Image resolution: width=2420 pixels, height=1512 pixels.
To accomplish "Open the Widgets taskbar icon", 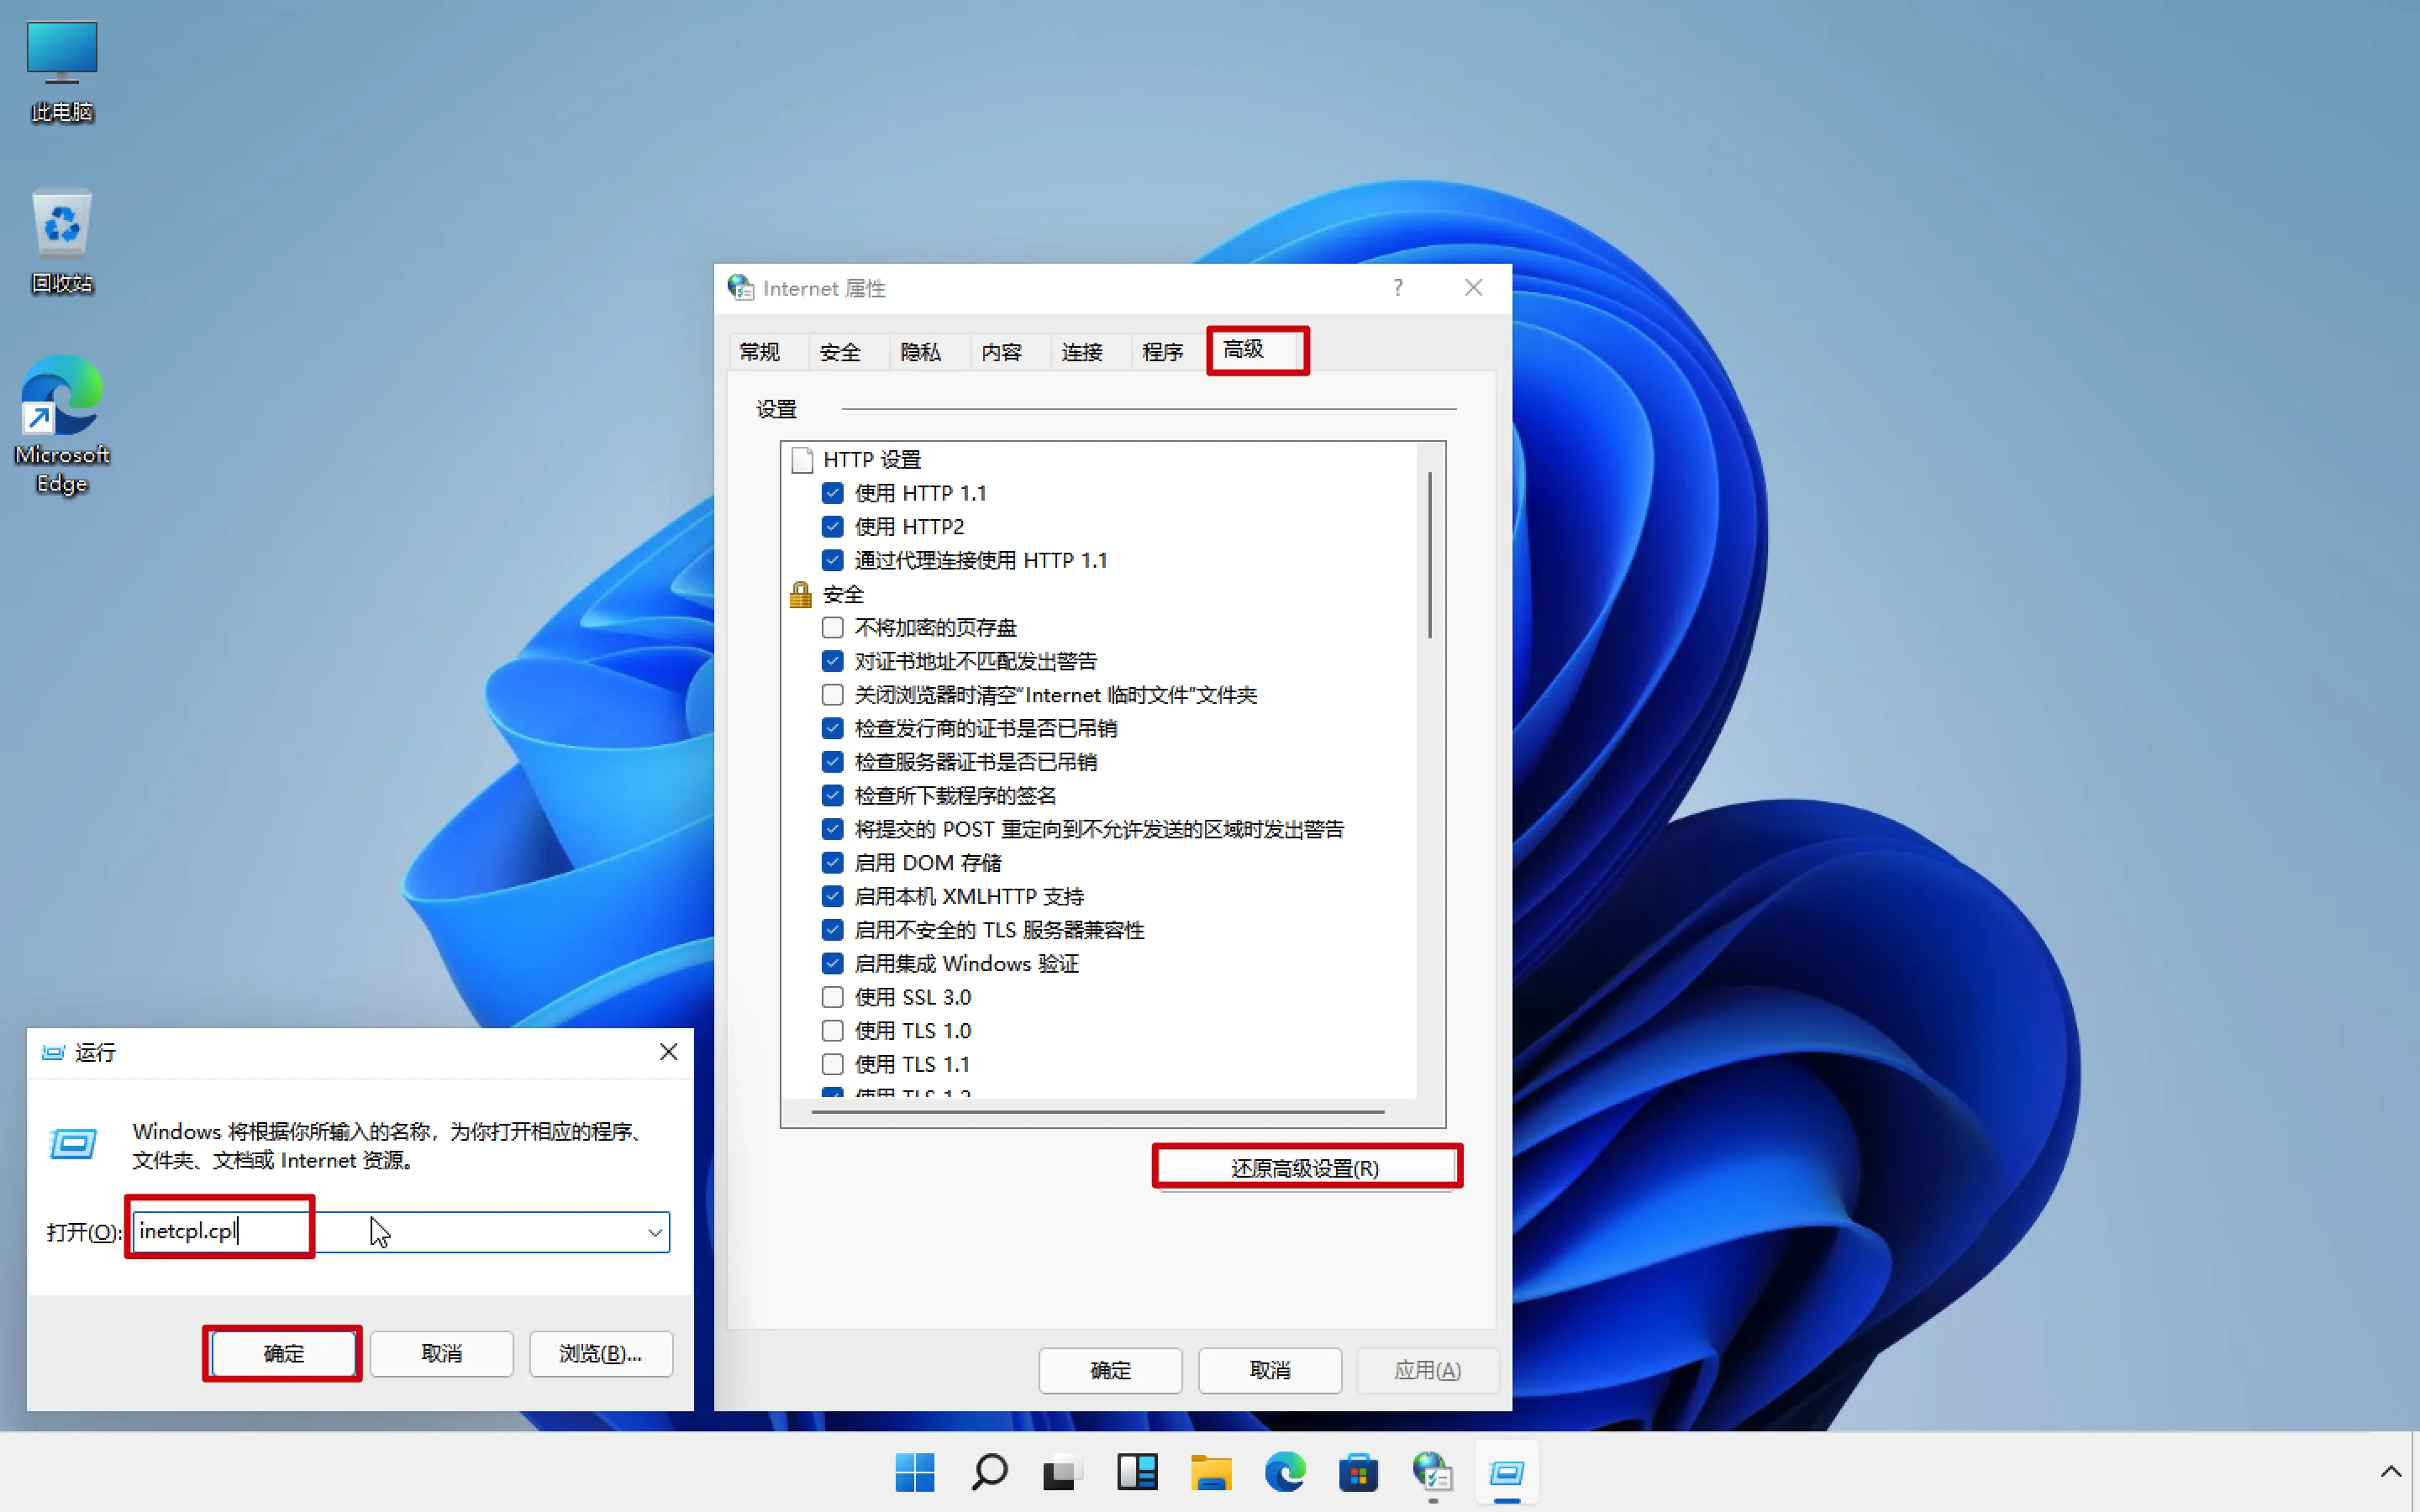I will (1137, 1472).
